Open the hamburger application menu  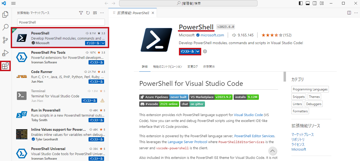pos(13,3)
